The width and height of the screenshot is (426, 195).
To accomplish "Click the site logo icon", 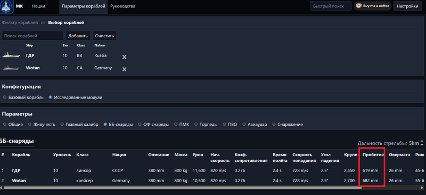I will coord(6,6).
